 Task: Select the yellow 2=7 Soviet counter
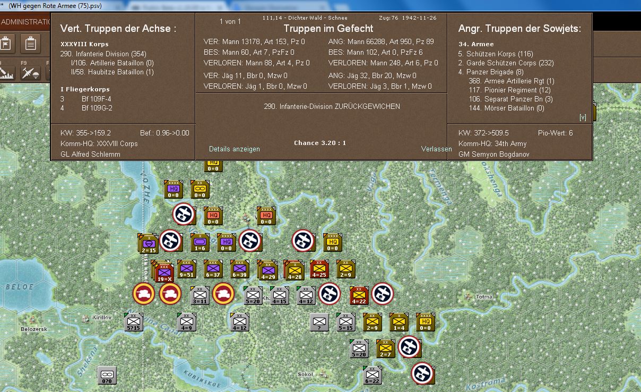(386, 348)
